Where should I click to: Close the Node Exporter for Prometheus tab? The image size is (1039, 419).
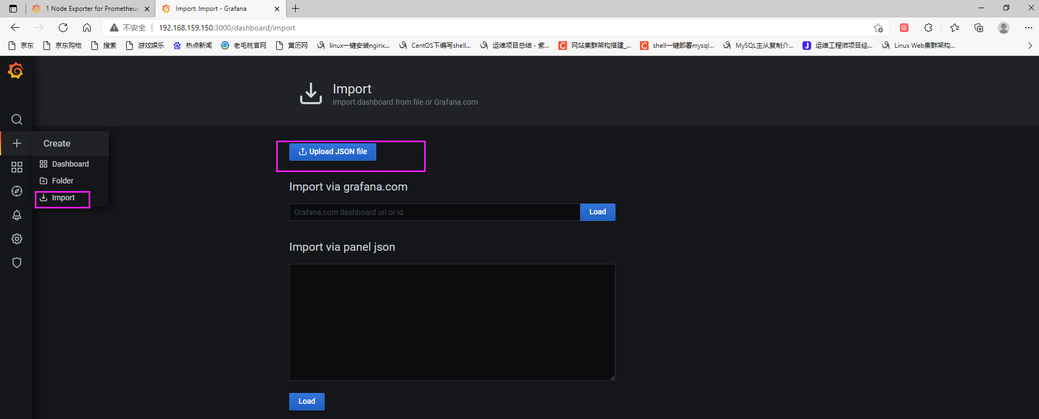(147, 9)
